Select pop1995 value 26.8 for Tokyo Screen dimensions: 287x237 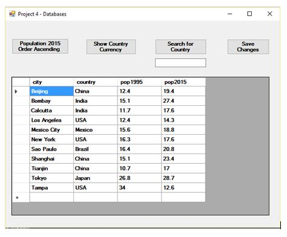[x=139, y=178]
